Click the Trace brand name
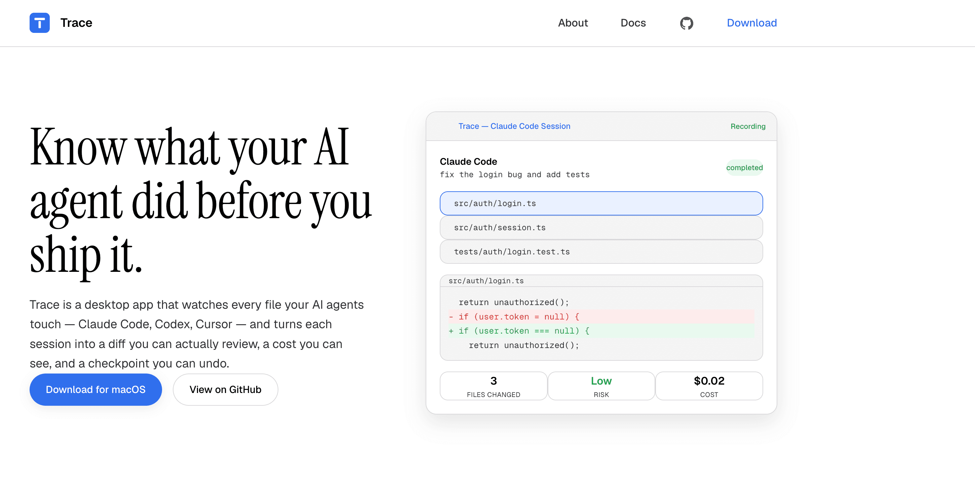 [x=76, y=23]
